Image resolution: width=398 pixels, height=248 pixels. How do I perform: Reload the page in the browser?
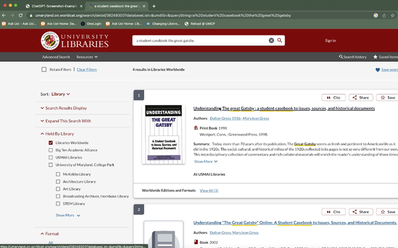(x=21, y=15)
